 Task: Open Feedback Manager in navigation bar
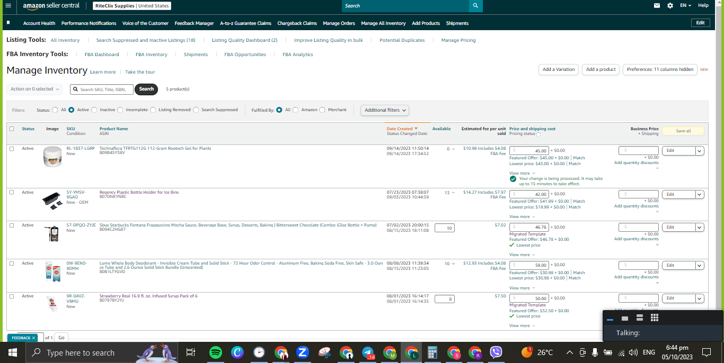(194, 23)
